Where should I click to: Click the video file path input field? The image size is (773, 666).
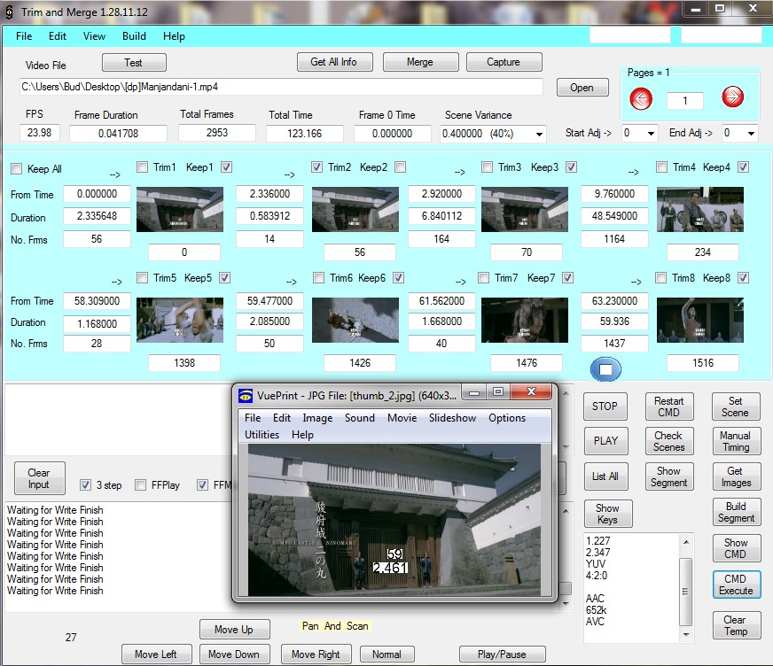(x=280, y=87)
